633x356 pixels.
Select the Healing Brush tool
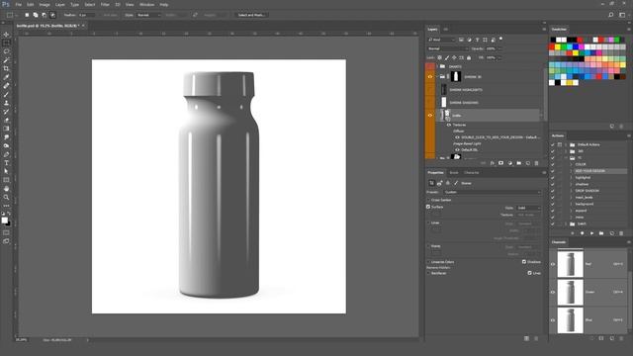(x=6, y=86)
